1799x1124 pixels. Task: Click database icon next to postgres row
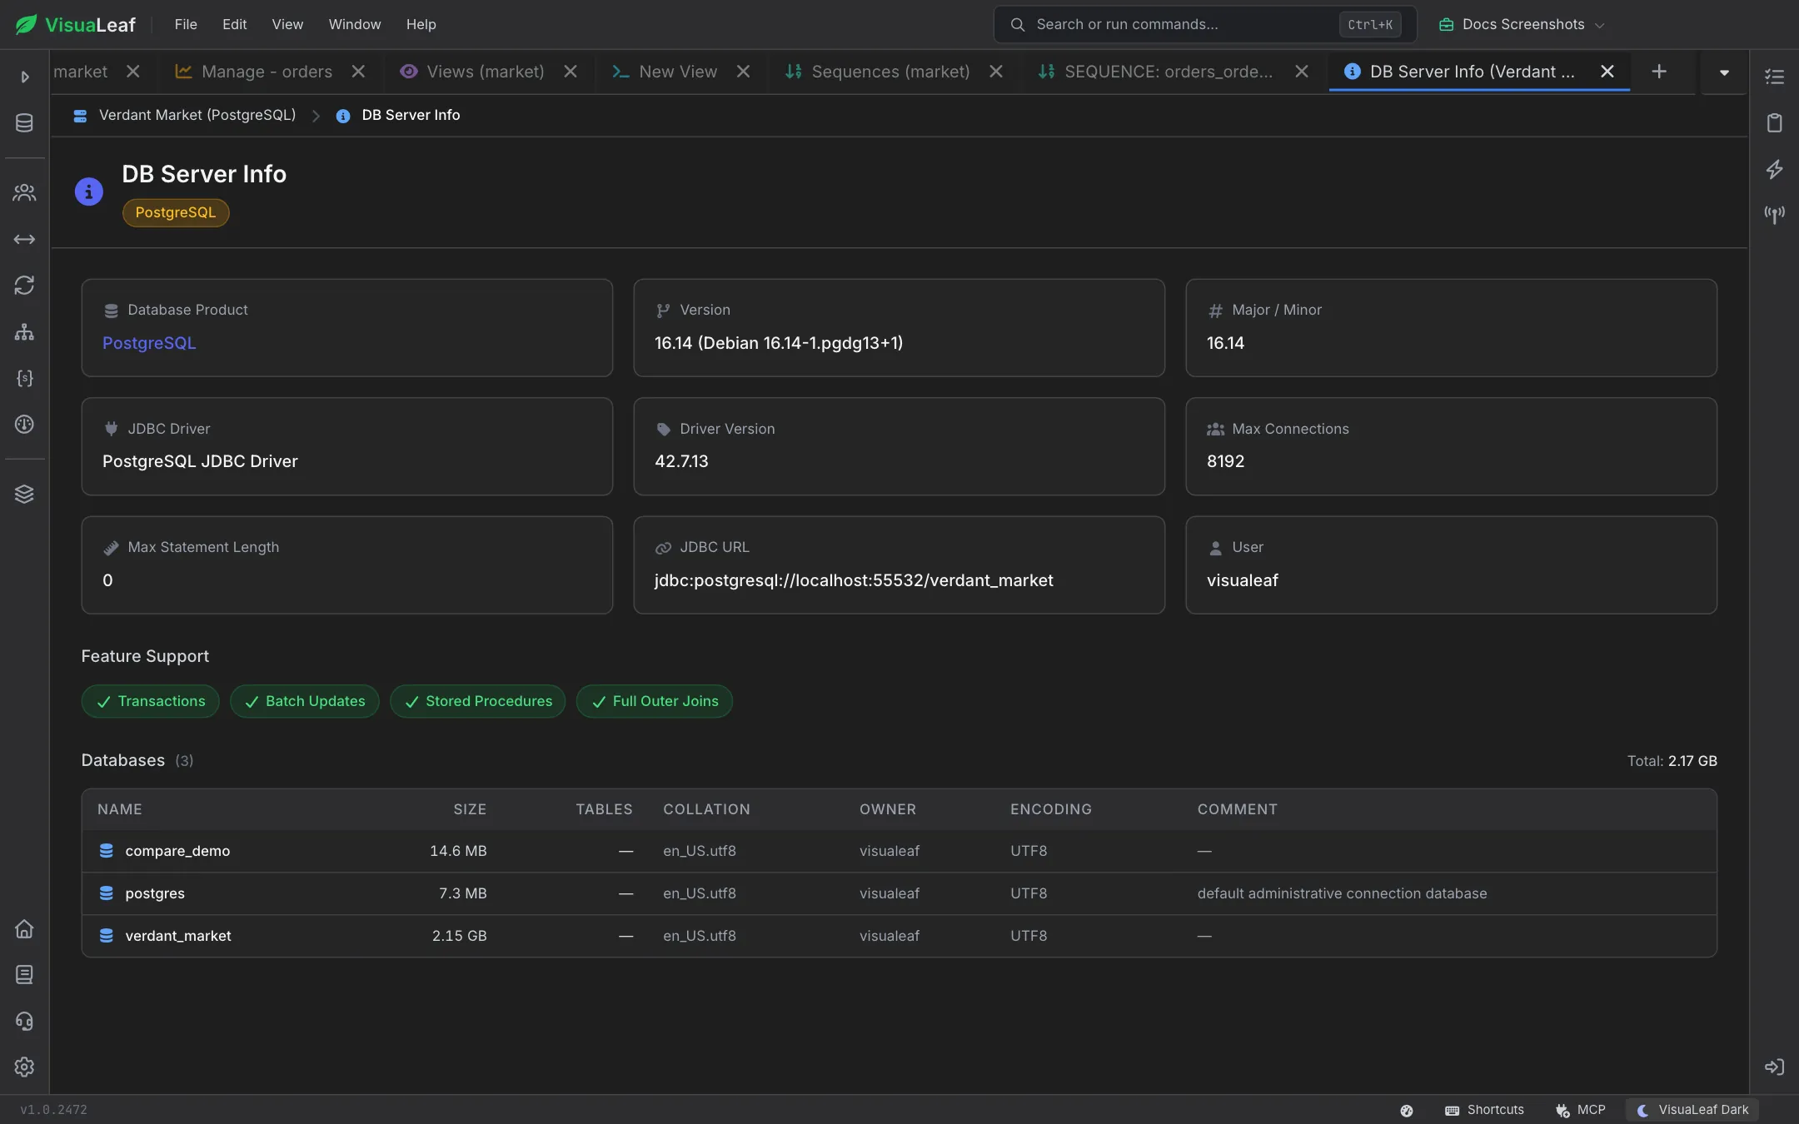click(107, 893)
